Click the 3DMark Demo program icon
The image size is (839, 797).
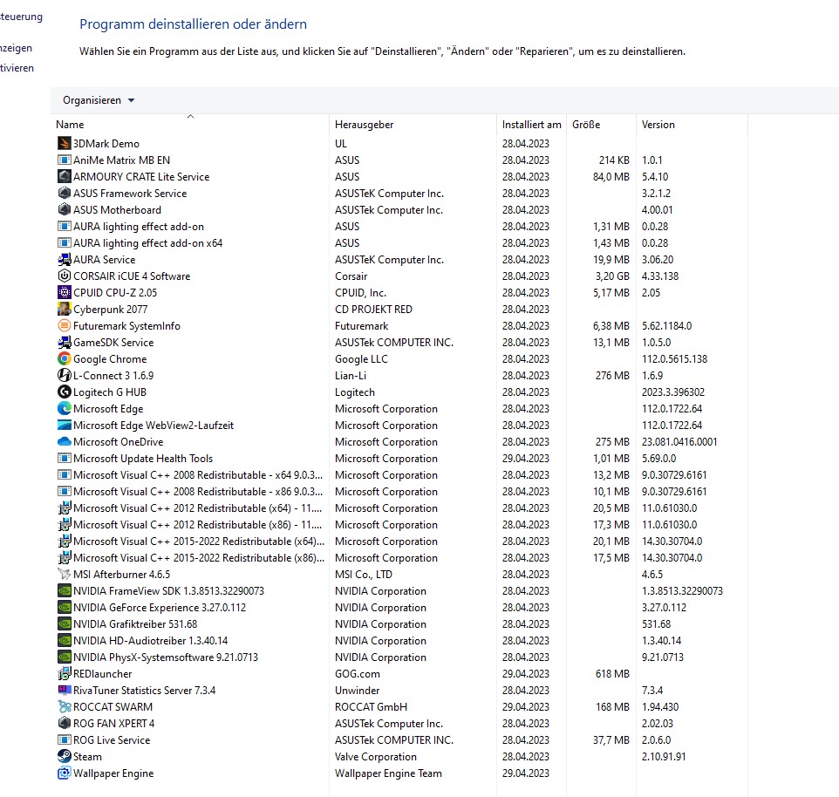coord(65,143)
